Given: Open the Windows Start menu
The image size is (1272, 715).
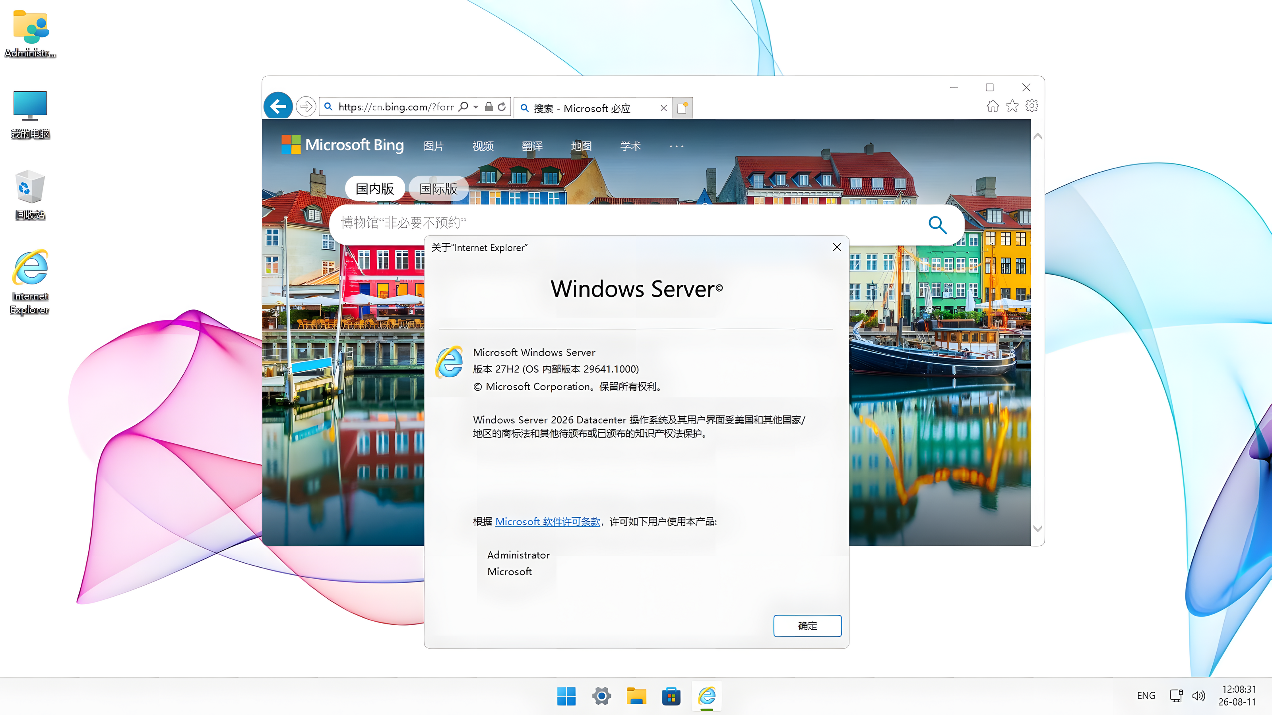Looking at the screenshot, I should [566, 696].
